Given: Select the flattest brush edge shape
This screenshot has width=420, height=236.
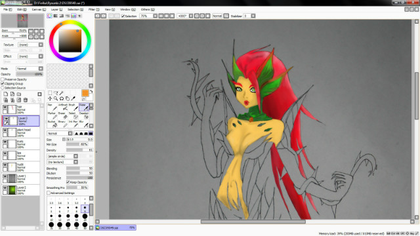Looking at the screenshot, I should coord(91,133).
